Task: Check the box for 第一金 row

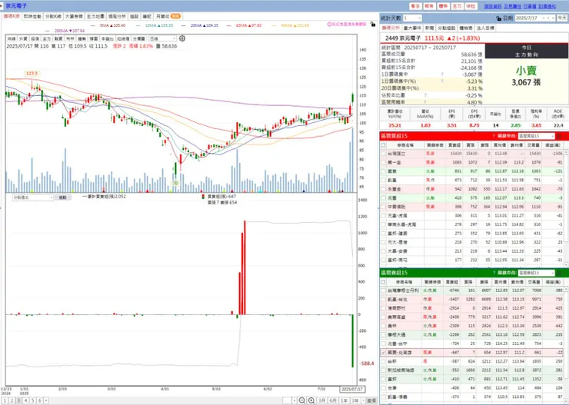Action: pos(383,162)
